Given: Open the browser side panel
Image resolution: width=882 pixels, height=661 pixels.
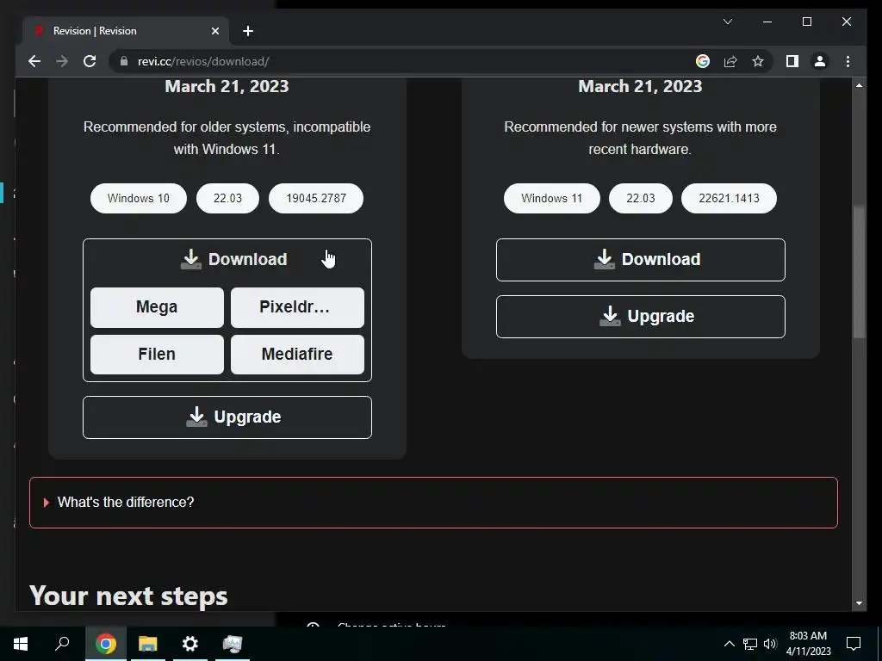Looking at the screenshot, I should click(792, 61).
